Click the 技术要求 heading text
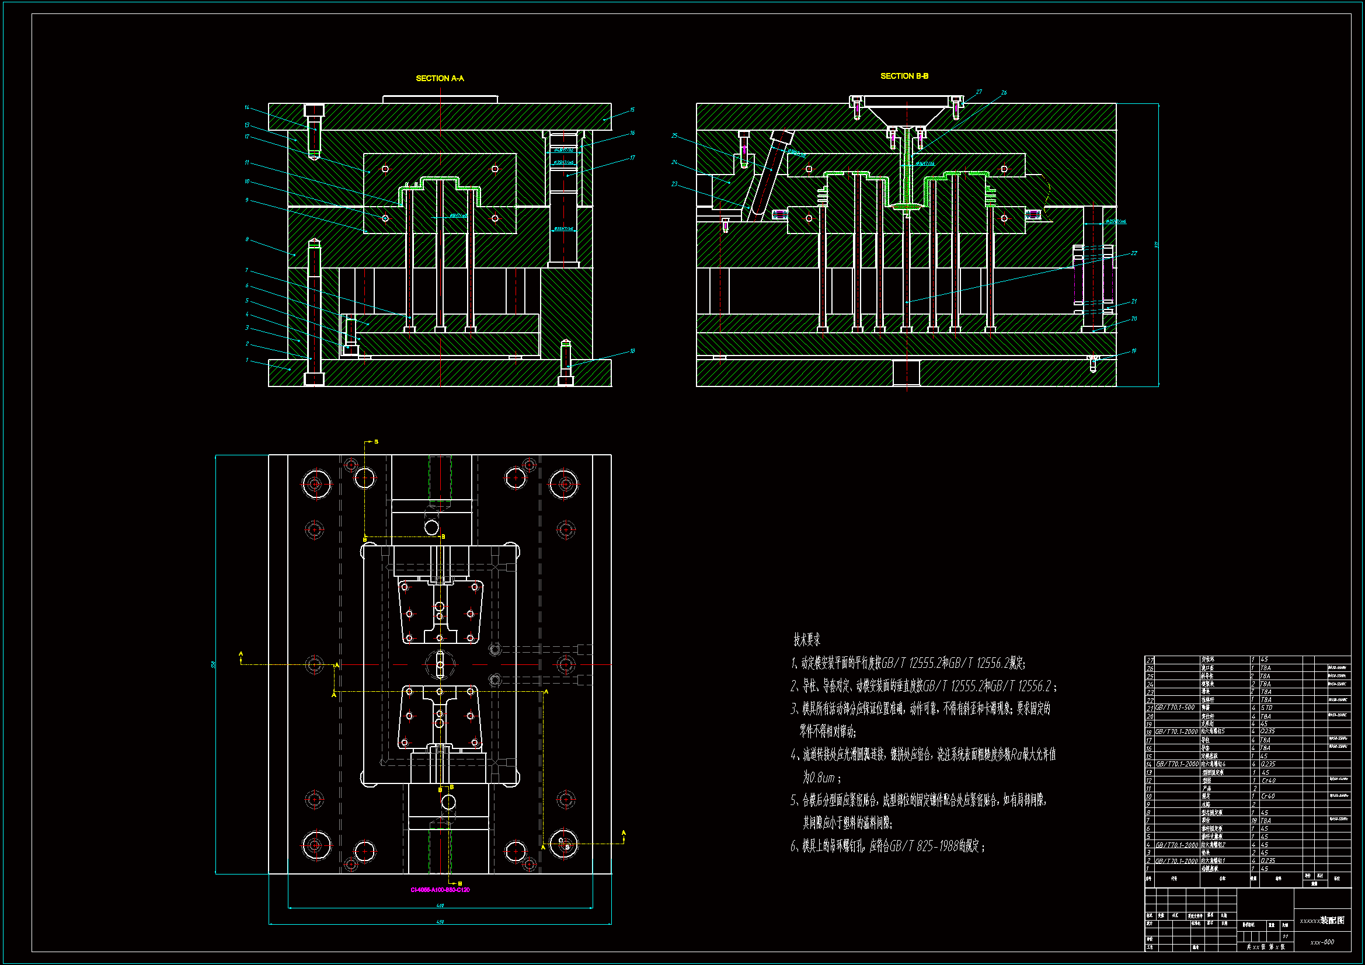Image resolution: width=1365 pixels, height=965 pixels. pyautogui.click(x=807, y=640)
